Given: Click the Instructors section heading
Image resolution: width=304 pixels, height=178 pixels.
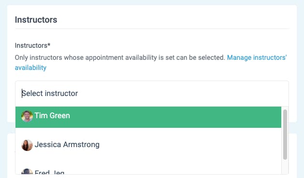Looking at the screenshot, I should click(x=36, y=20).
